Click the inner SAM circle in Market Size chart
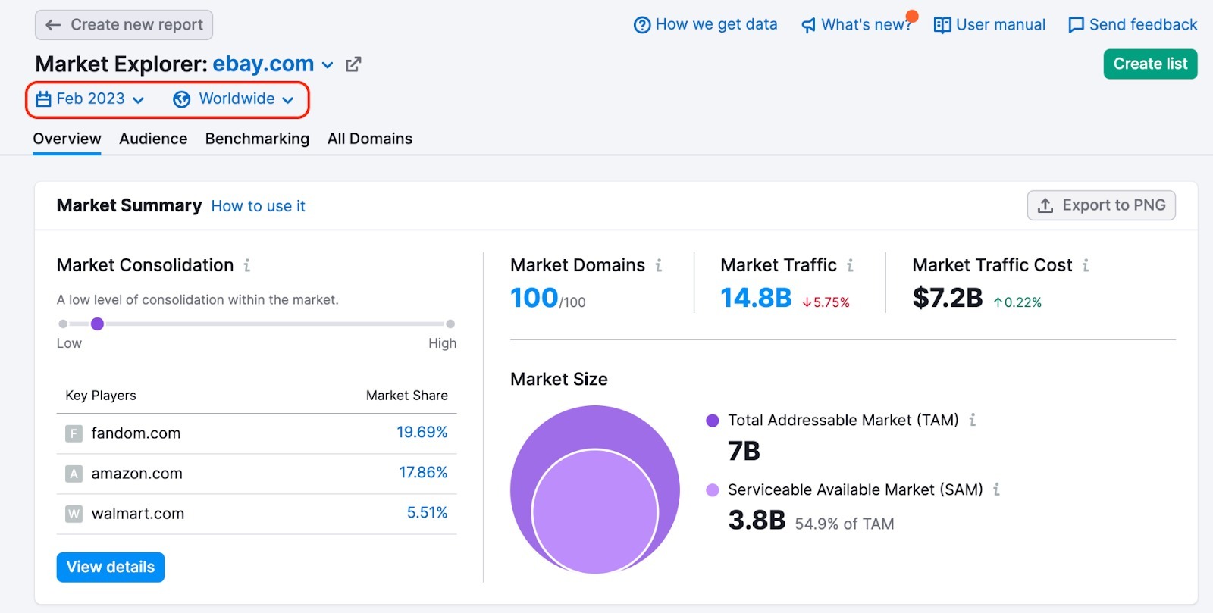This screenshot has height=613, width=1213. click(x=595, y=511)
